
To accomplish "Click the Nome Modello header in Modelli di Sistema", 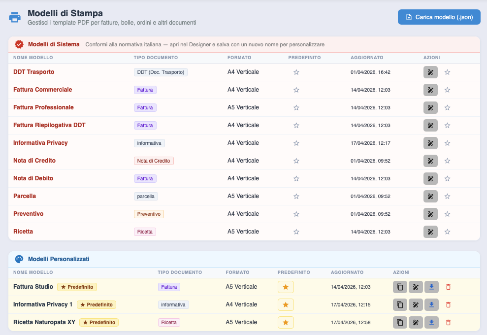I will pos(33,58).
